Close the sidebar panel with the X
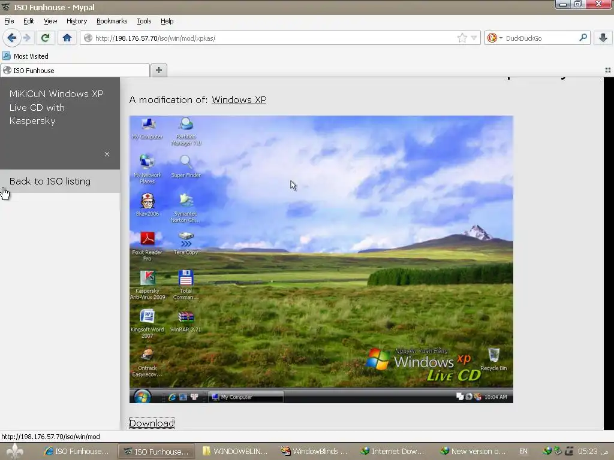The width and height of the screenshot is (614, 460). 107,154
